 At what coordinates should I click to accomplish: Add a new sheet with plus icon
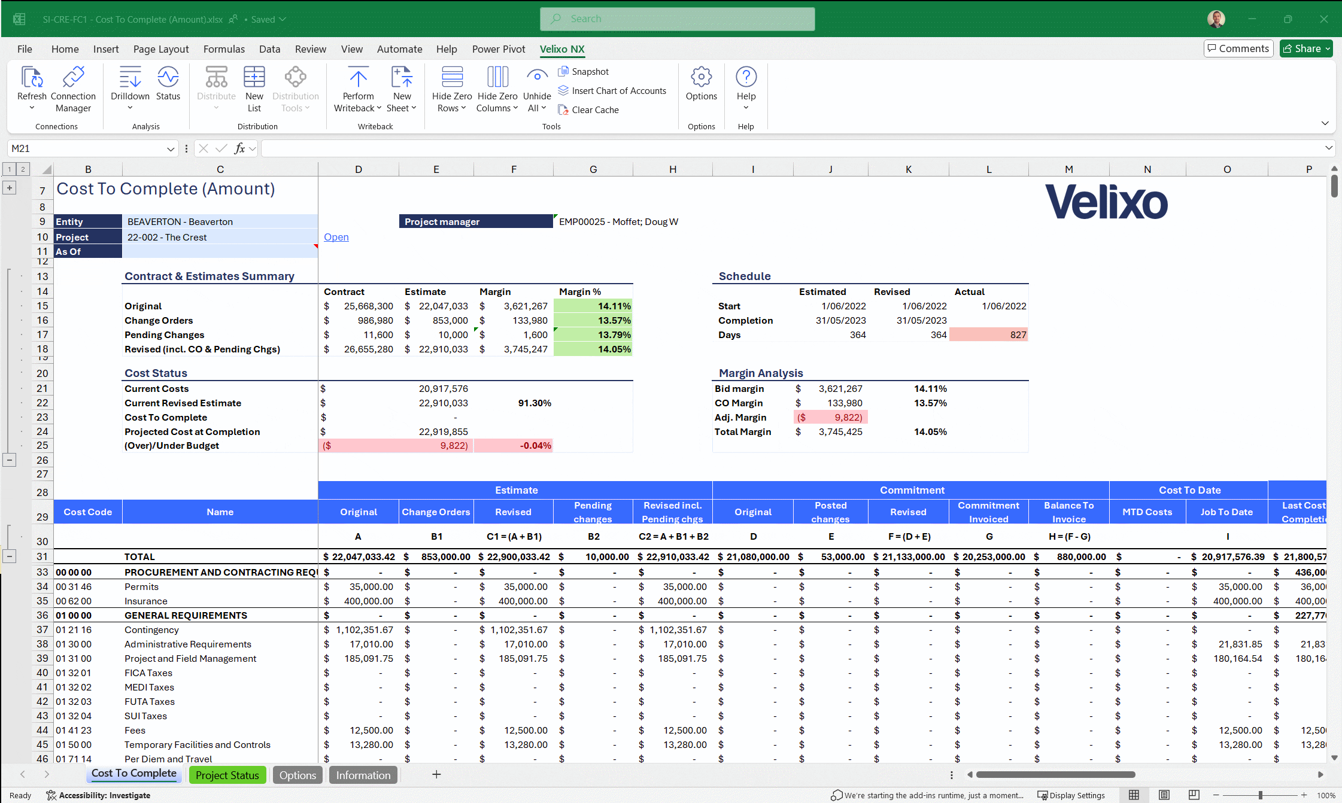(437, 775)
